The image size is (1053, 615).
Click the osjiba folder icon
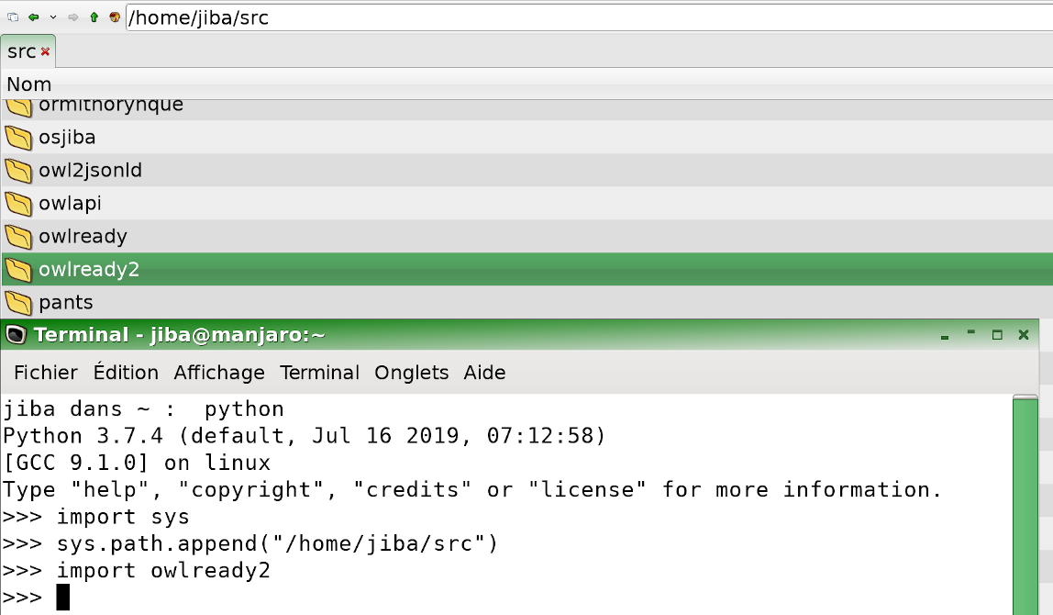(x=18, y=138)
